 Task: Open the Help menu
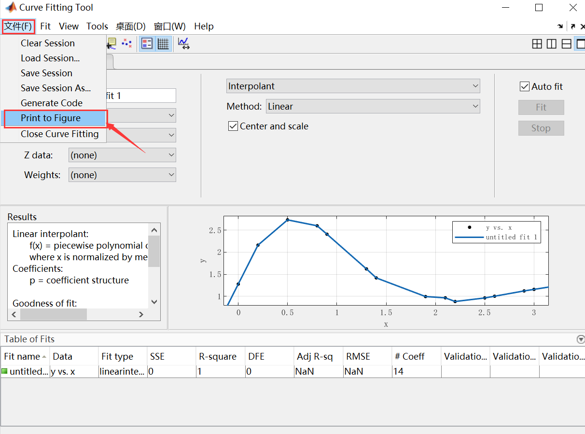coord(204,26)
